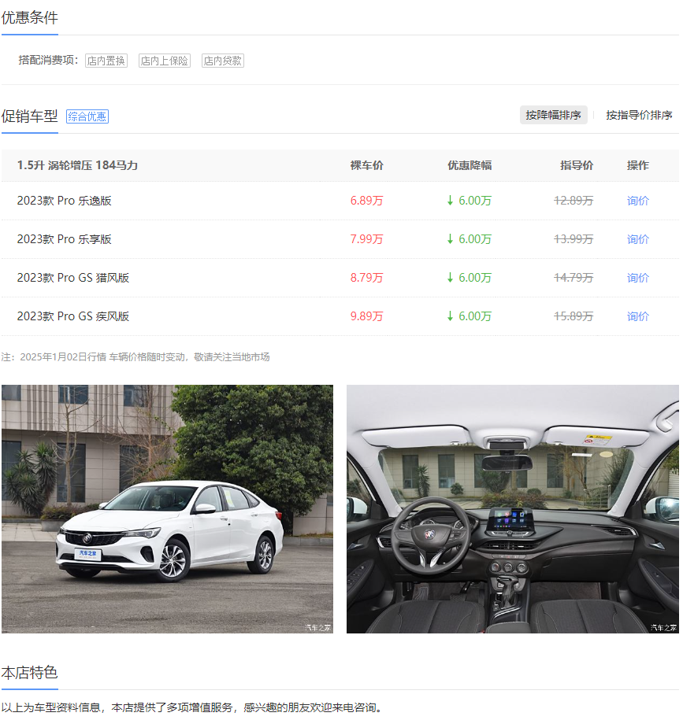Select the 店内上保险 tag
The image size is (683, 720).
pyautogui.click(x=165, y=61)
